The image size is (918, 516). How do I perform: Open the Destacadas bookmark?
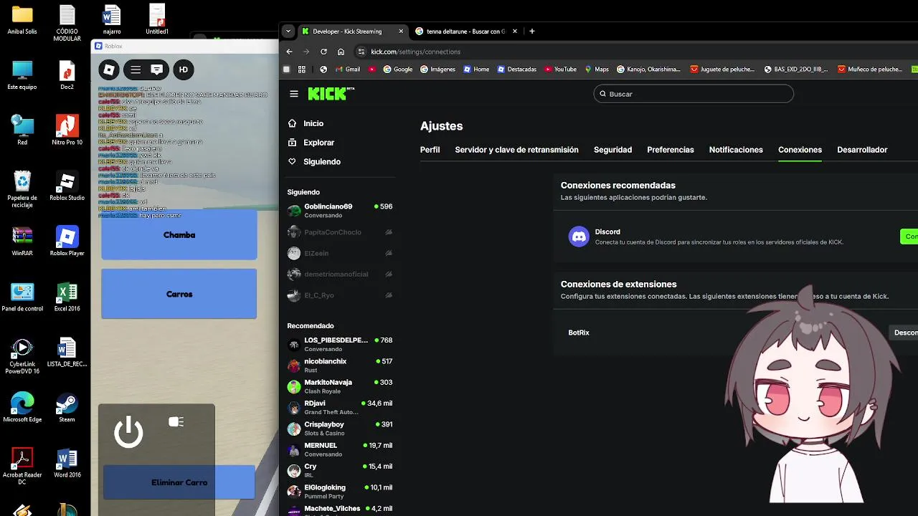coord(516,70)
